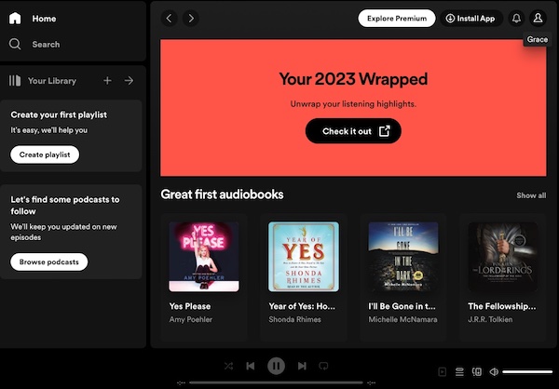Adjust the volume slider

pos(526,372)
